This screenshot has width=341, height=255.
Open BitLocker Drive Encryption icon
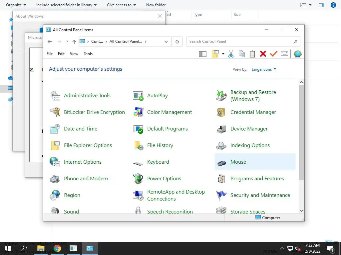55,112
